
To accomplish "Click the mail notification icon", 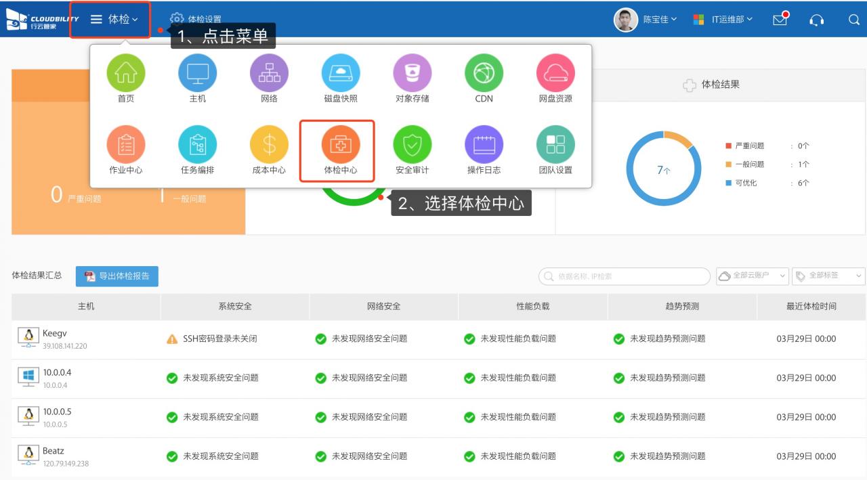I will [x=780, y=20].
